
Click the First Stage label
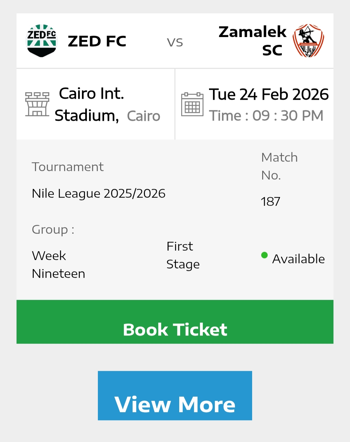click(x=183, y=255)
